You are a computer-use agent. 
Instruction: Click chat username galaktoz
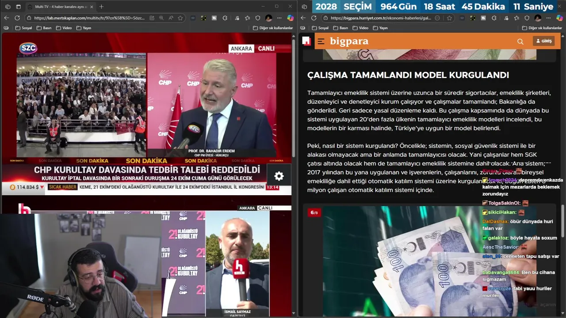click(x=498, y=238)
